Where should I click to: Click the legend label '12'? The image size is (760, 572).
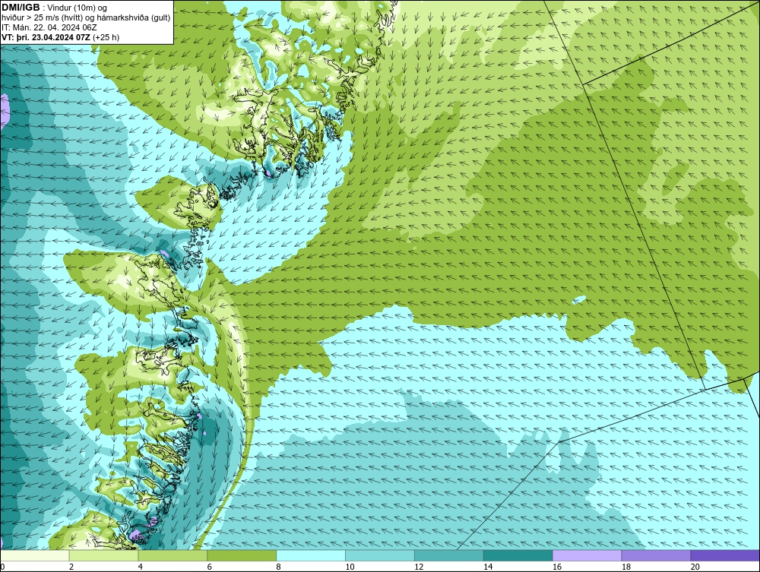coord(419,567)
